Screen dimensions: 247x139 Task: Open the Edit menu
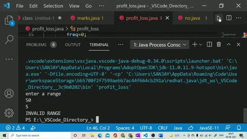(x=34, y=6)
